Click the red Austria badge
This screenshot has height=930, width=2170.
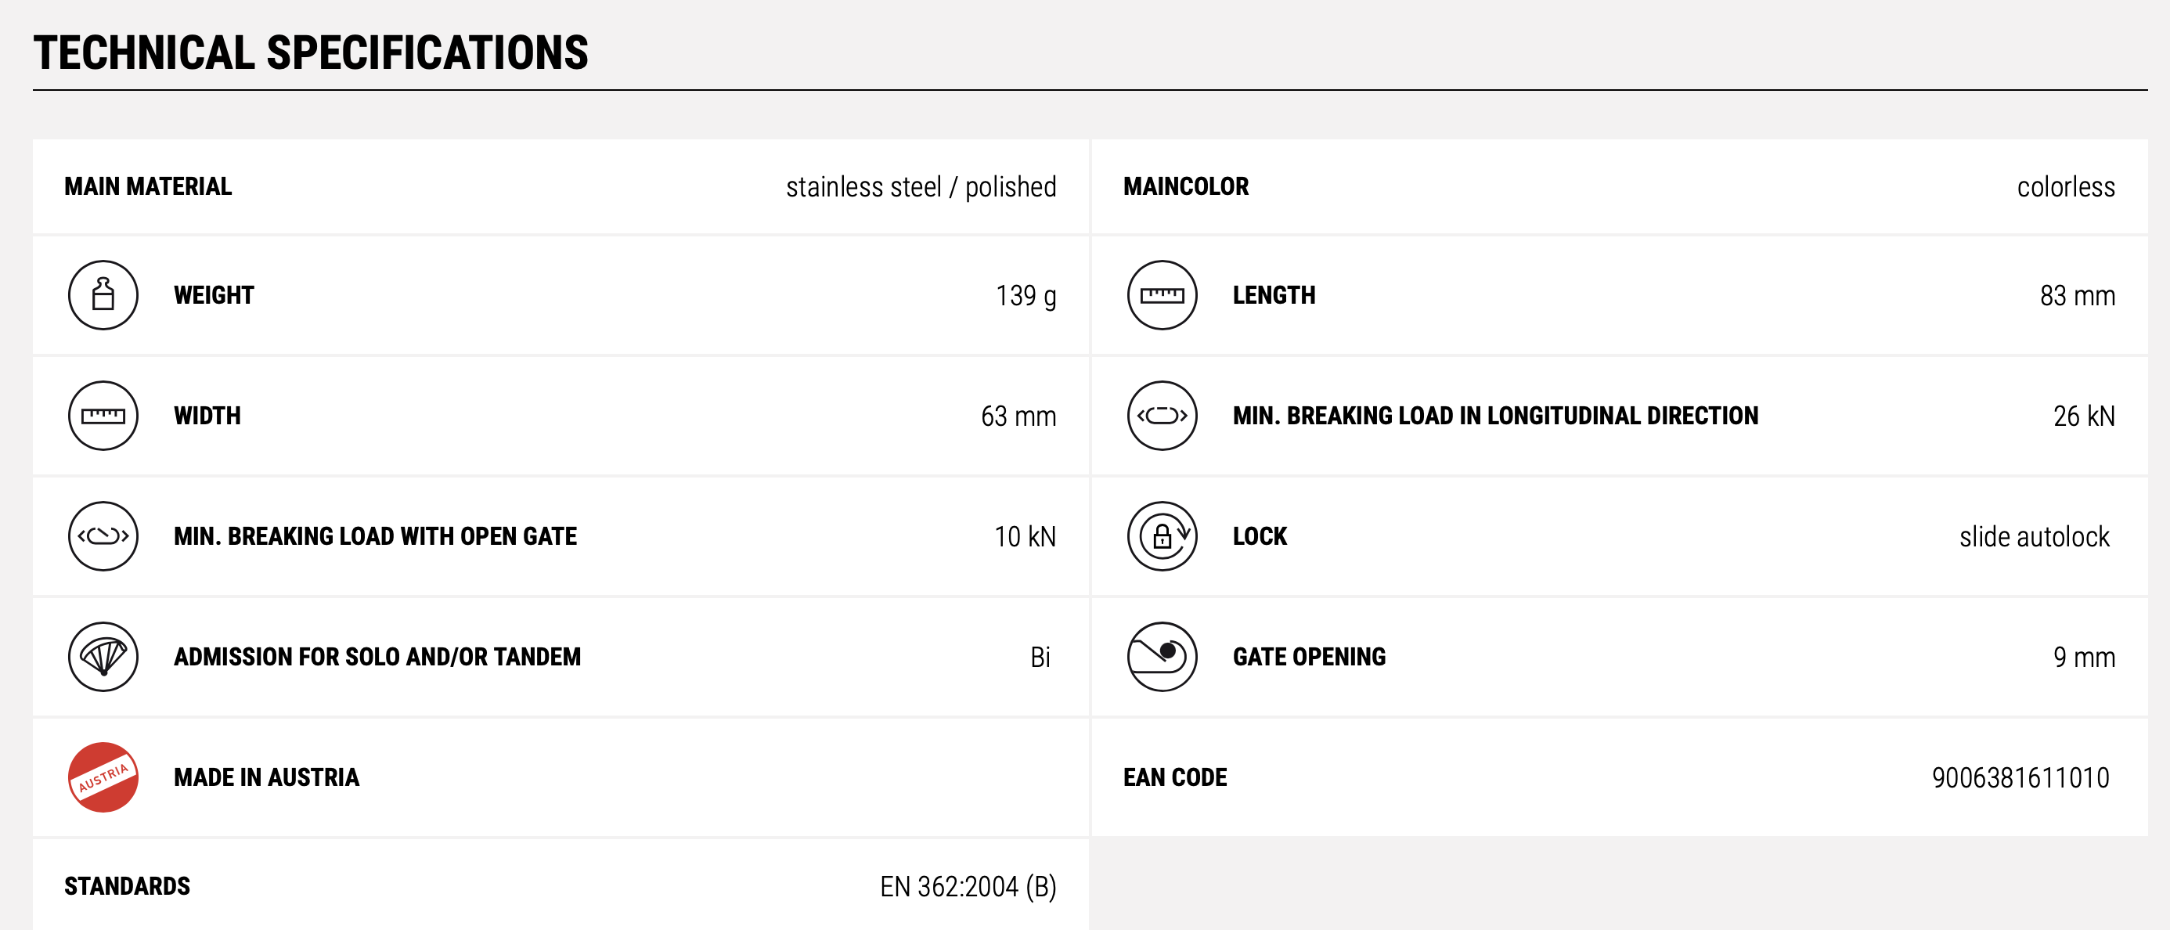[103, 777]
